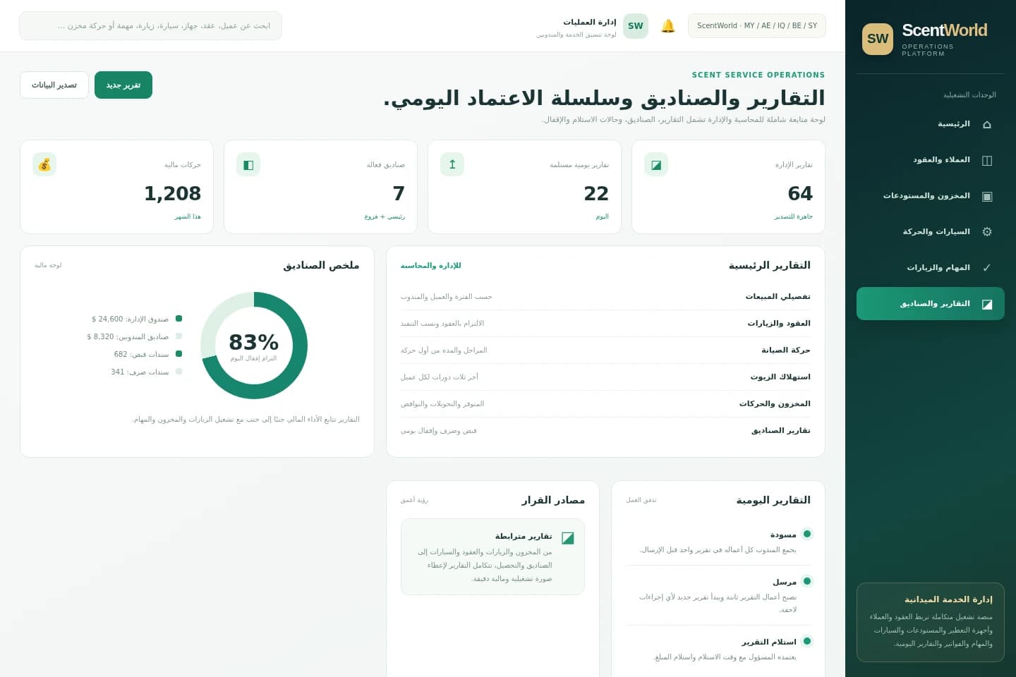Click the notification bell icon
The height and width of the screenshot is (677, 1016).
coord(668,26)
